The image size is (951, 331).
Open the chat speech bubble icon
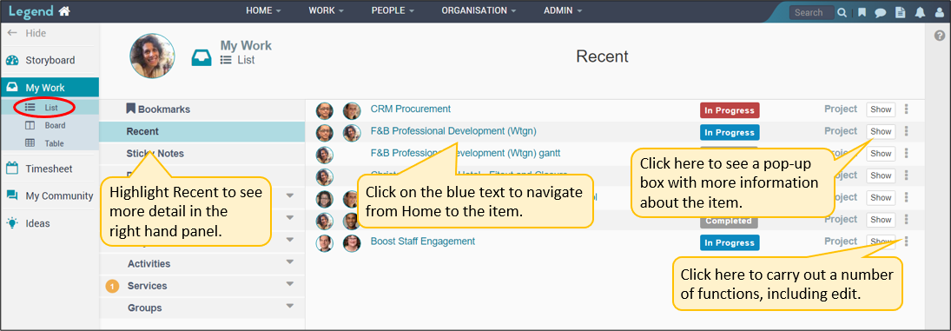(x=881, y=12)
